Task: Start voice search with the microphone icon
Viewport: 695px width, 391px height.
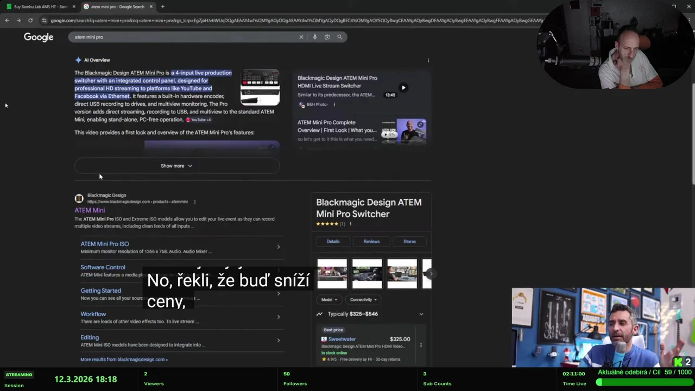Action: click(x=314, y=37)
